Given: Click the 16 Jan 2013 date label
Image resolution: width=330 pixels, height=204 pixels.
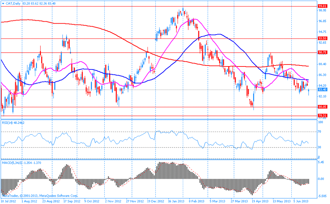Looking at the screenshot, I should pyautogui.click(x=176, y=201).
